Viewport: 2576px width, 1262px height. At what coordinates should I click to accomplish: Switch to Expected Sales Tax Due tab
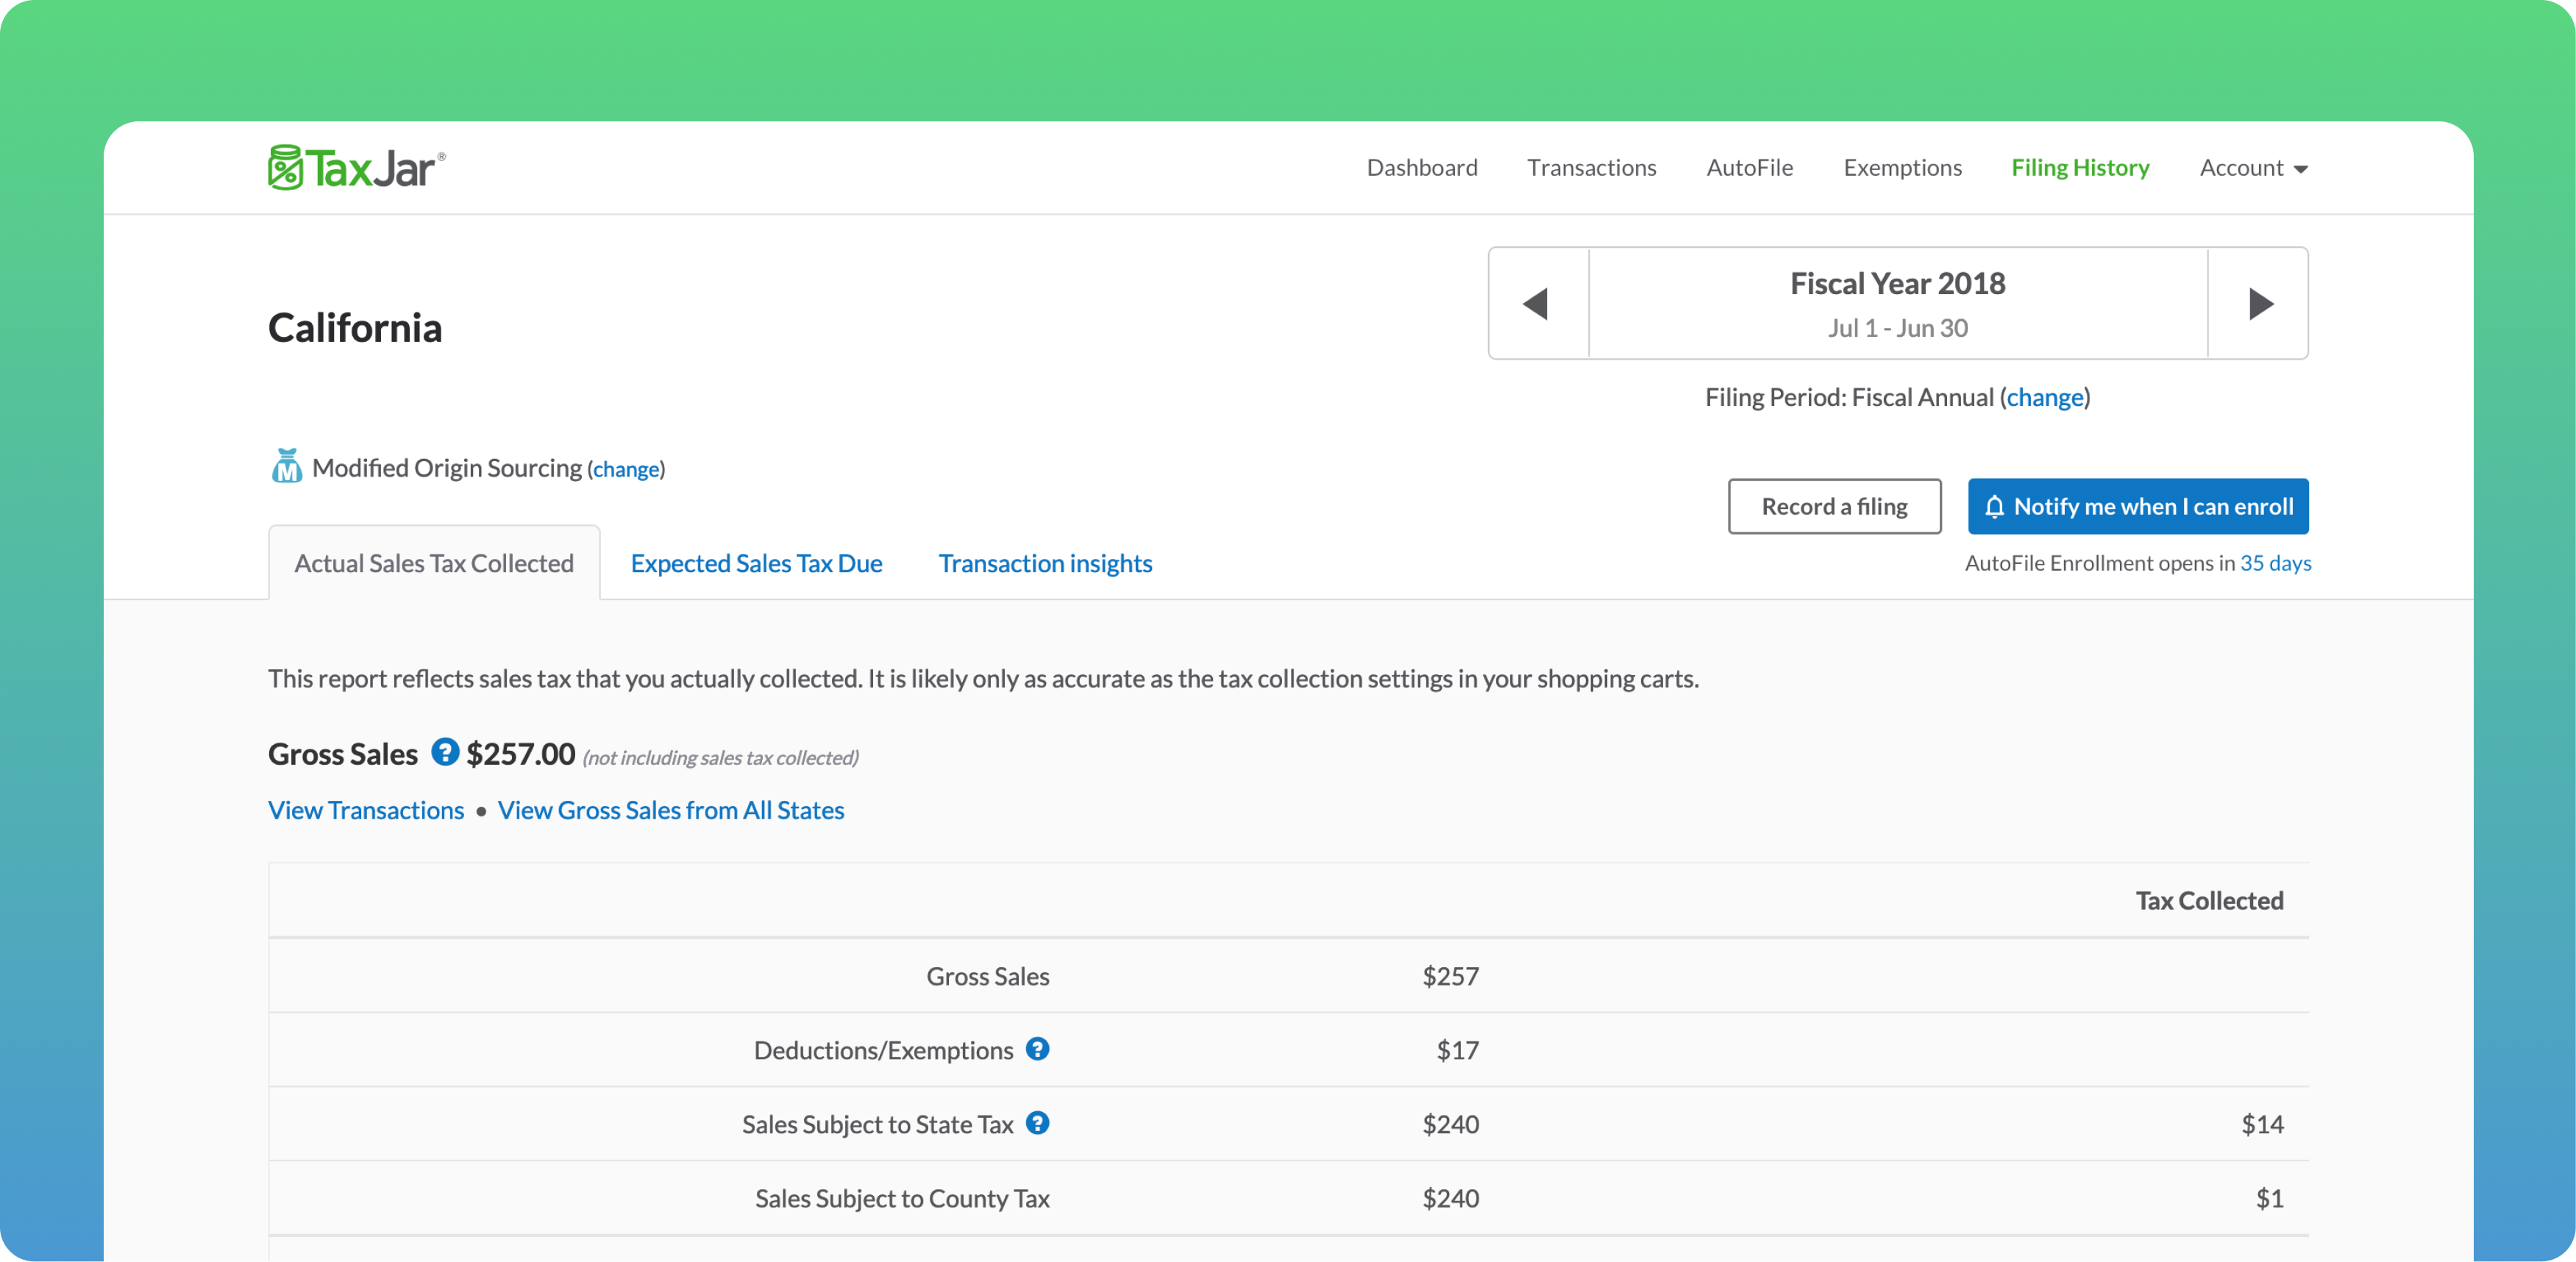click(756, 563)
